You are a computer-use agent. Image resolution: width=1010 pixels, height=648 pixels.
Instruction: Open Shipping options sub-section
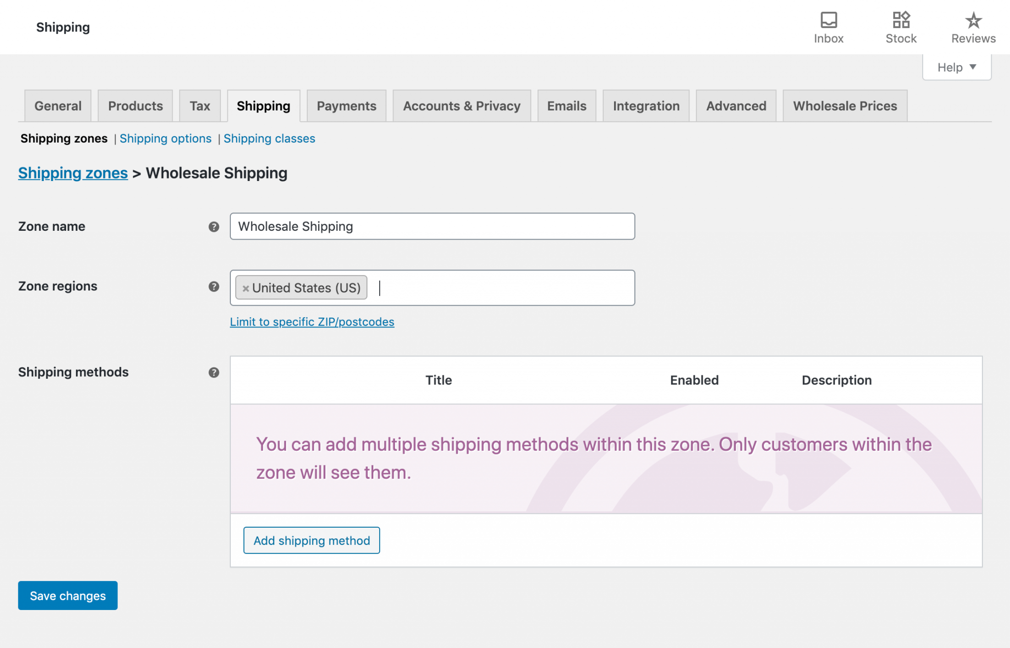coord(165,139)
